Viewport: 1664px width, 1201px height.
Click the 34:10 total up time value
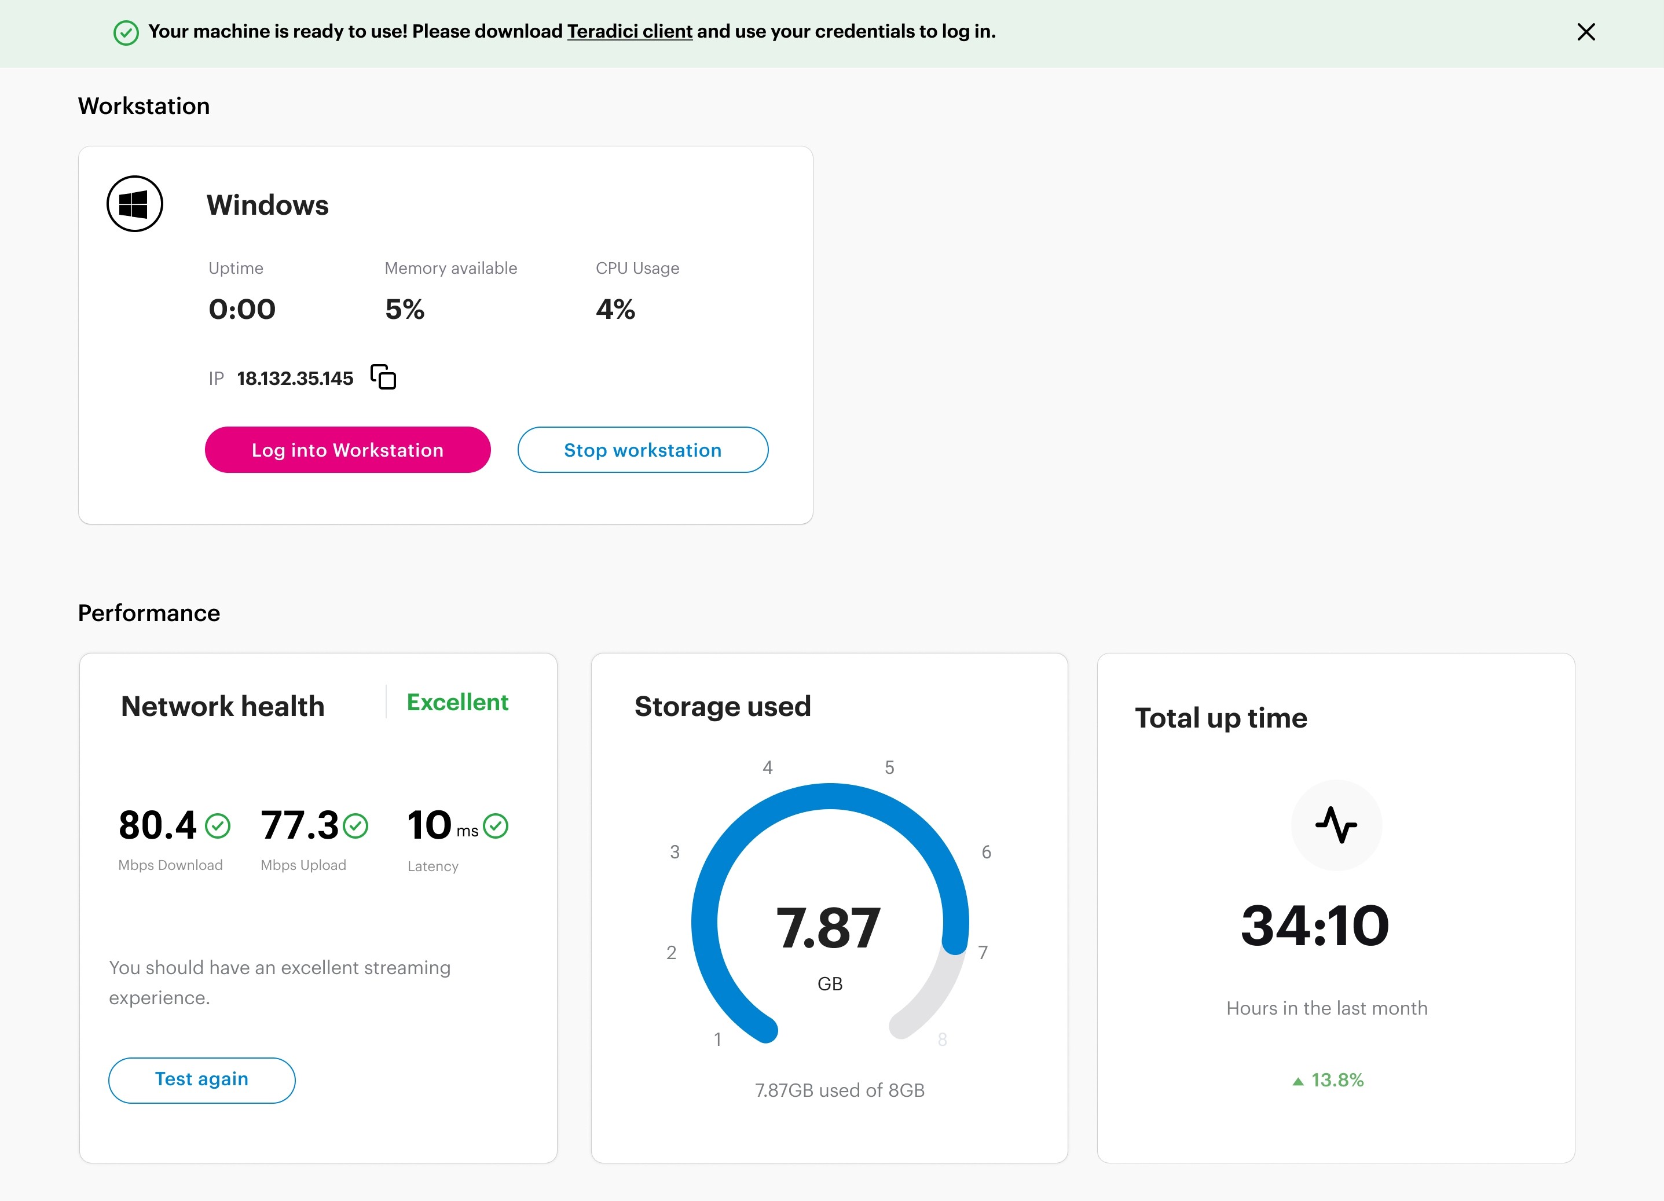coord(1314,926)
